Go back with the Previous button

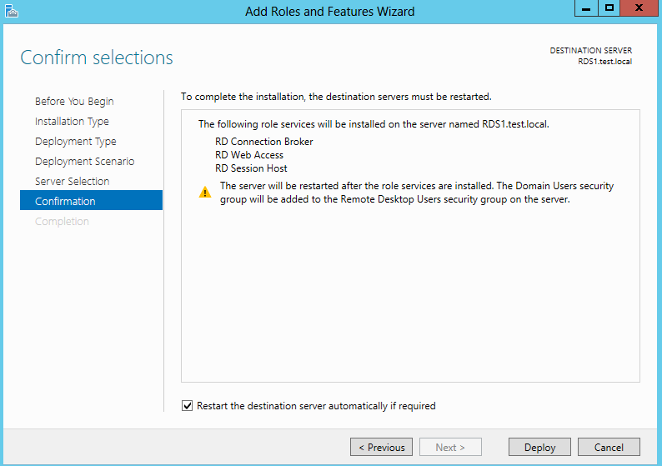[381, 447]
